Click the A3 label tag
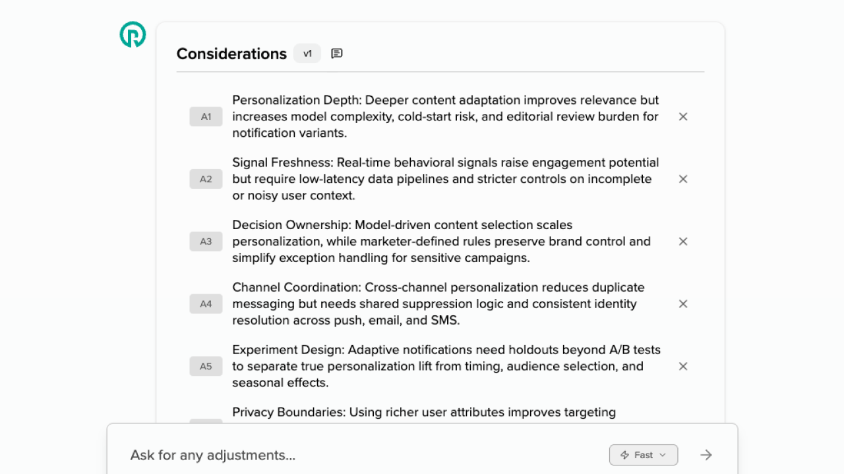The height and width of the screenshot is (474, 844). tap(206, 242)
